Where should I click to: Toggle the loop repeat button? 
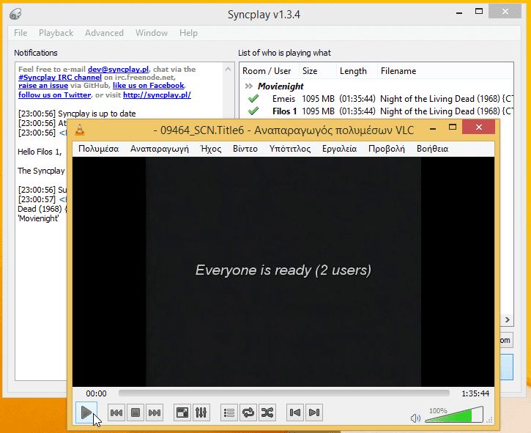click(248, 412)
